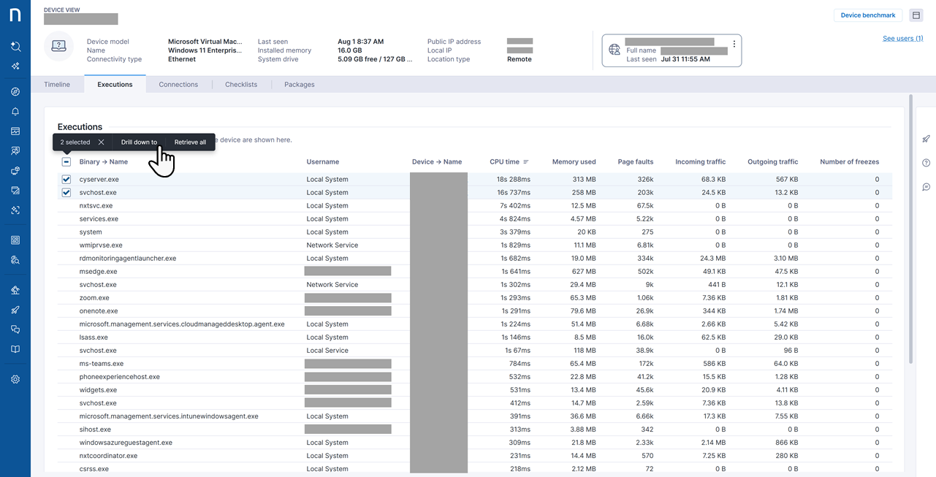Switch to the Connections tab
This screenshot has height=477, width=936.
coord(178,85)
